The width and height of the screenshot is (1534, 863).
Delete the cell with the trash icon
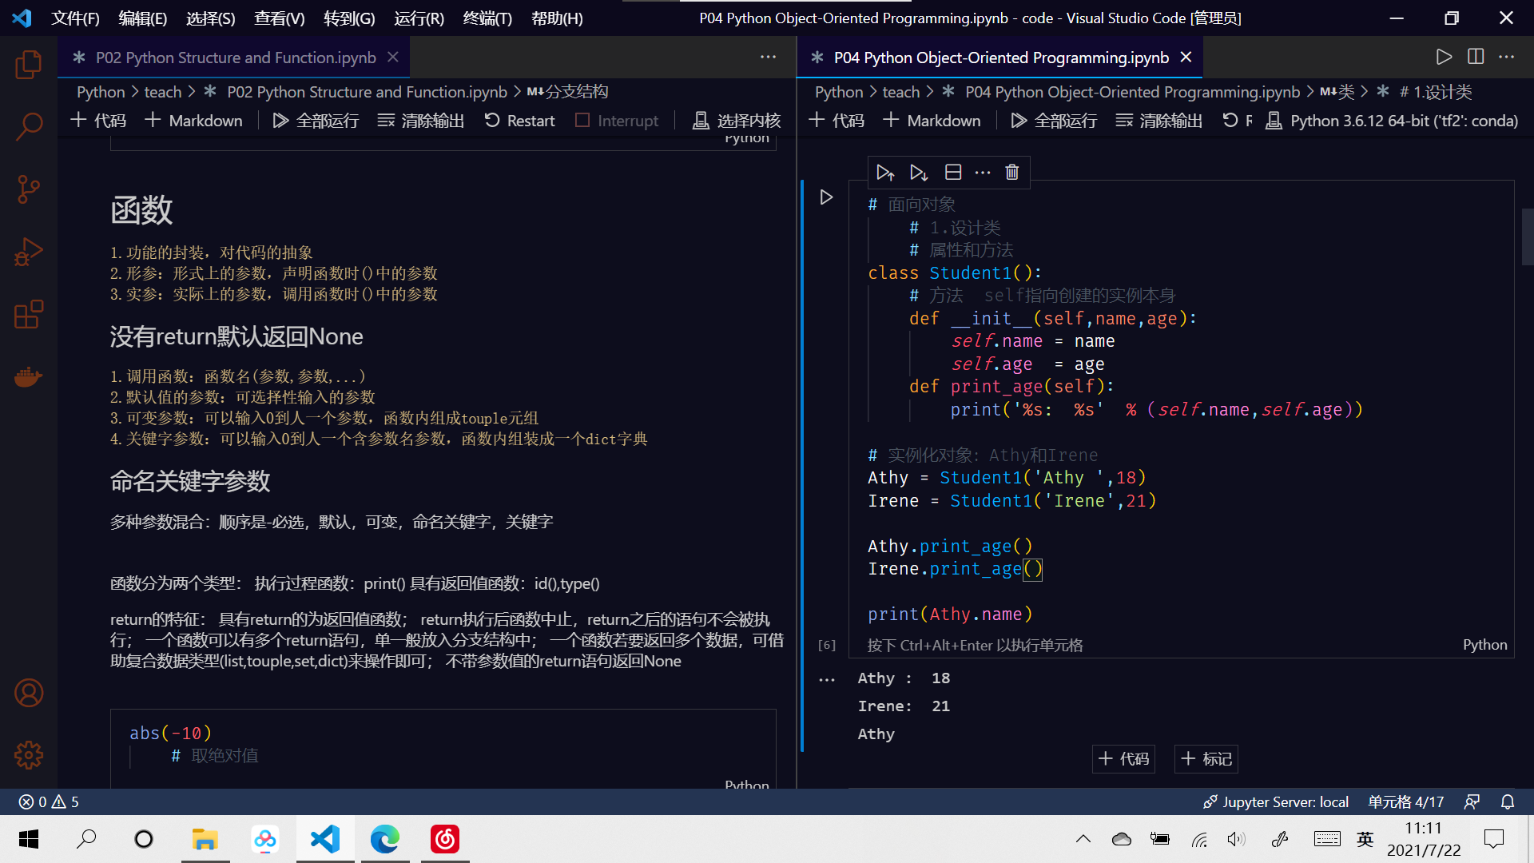click(x=1011, y=172)
